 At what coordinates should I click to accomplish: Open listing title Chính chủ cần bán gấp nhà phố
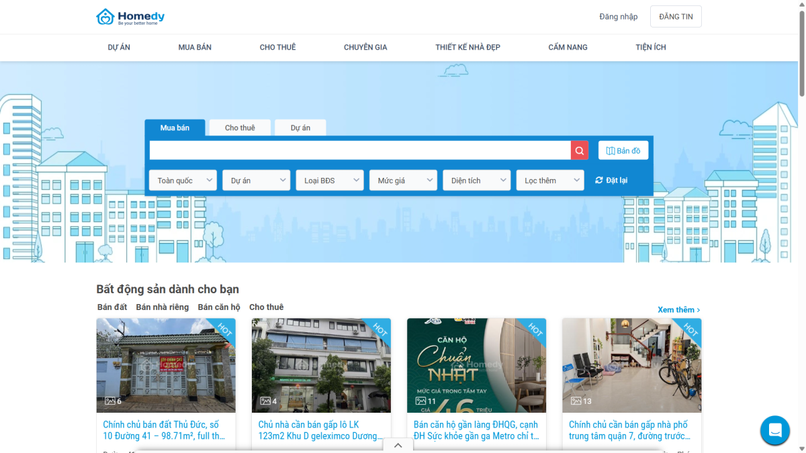629,430
